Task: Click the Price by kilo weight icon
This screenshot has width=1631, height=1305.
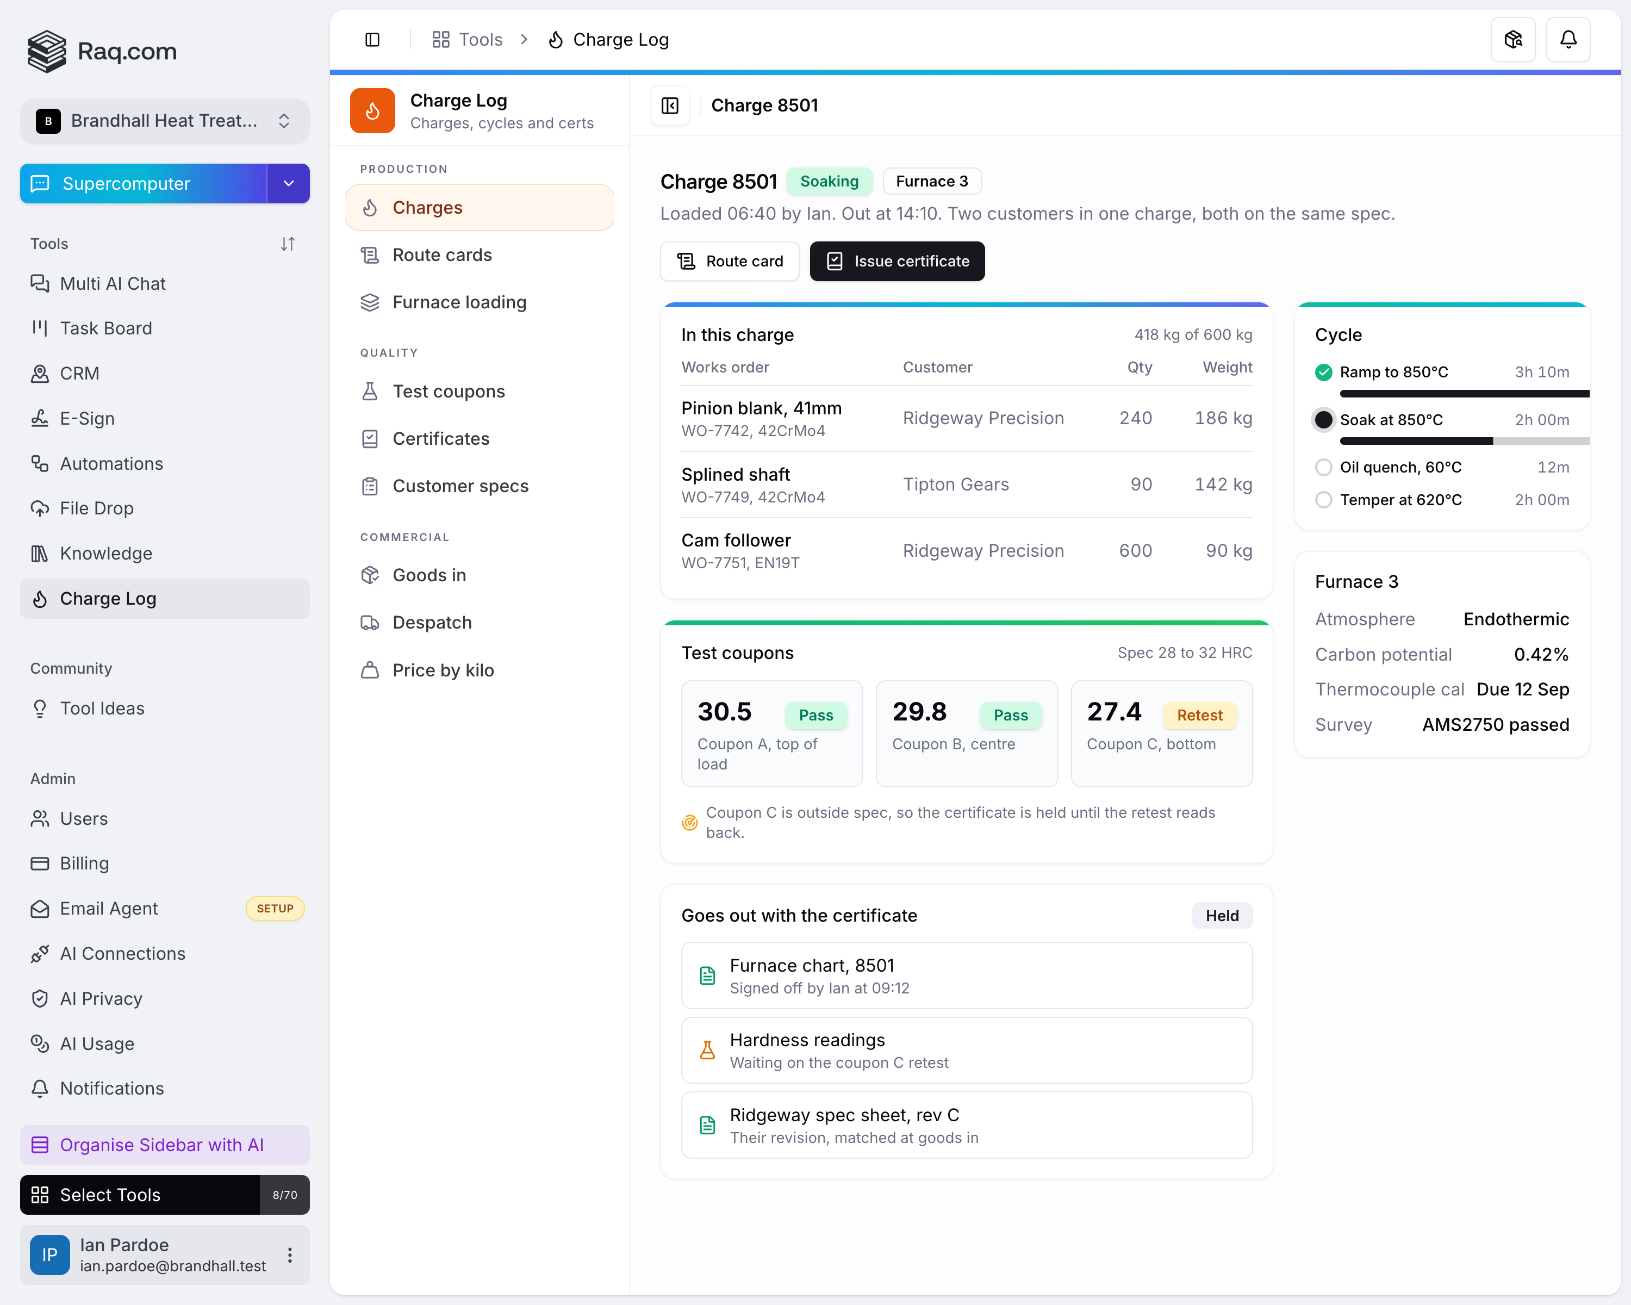Action: 370,670
